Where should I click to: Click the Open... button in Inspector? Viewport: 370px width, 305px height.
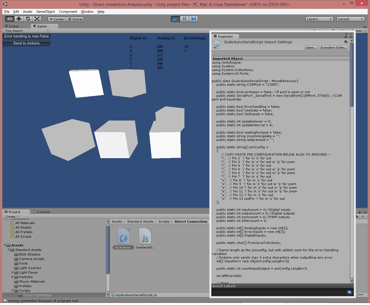pos(311,47)
